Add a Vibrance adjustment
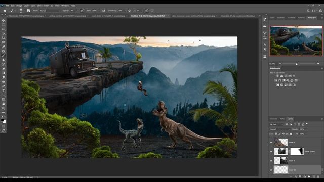324x182 pixels. tap(294, 76)
